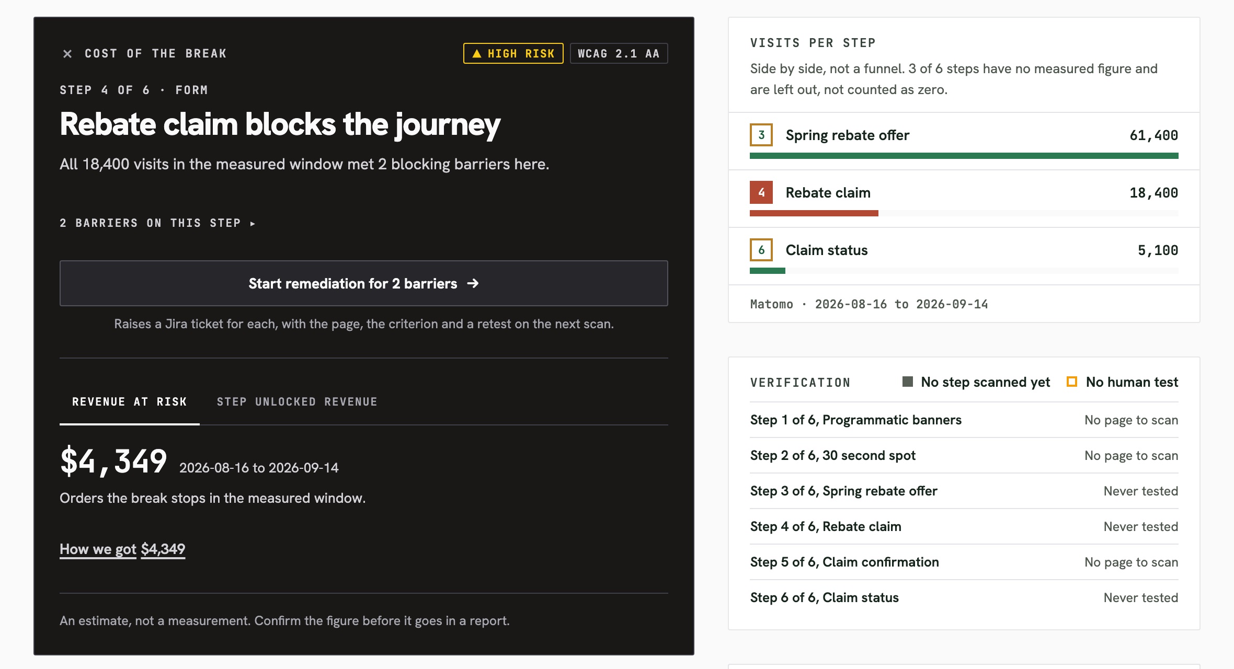Select the Claim status row label
1234x669 pixels.
[826, 250]
